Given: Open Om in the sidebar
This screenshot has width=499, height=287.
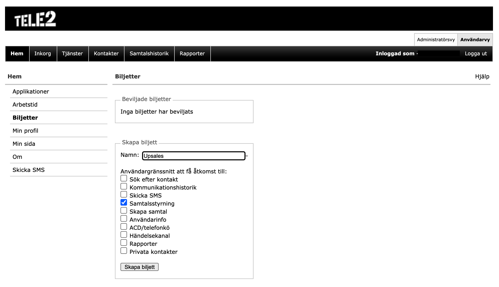Looking at the screenshot, I should coord(59,157).
